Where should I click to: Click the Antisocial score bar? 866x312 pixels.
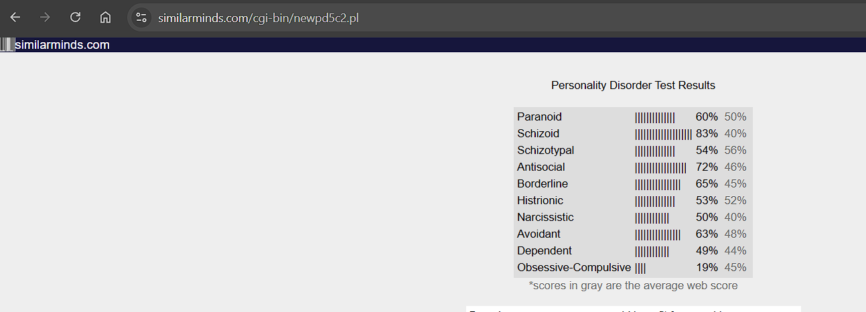point(660,167)
